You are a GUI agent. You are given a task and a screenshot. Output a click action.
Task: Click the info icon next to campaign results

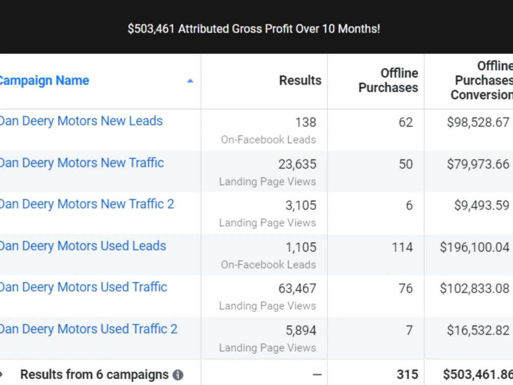coord(178,375)
